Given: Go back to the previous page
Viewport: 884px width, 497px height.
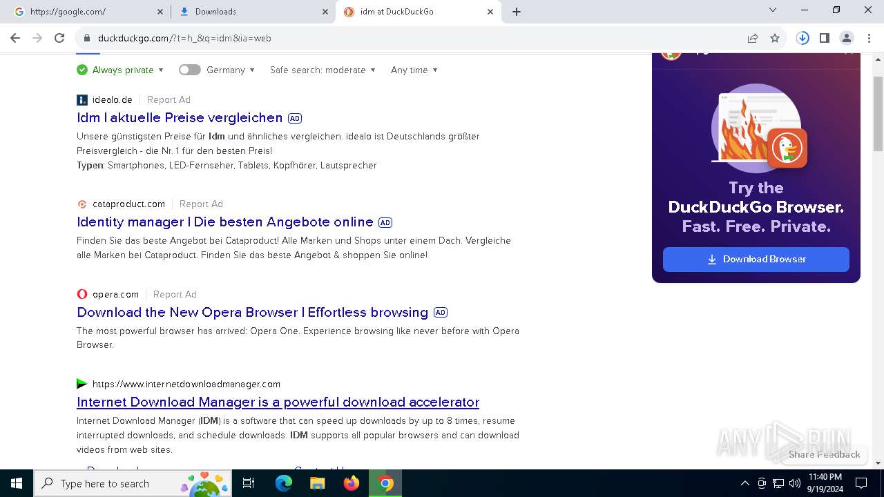Looking at the screenshot, I should (x=15, y=38).
